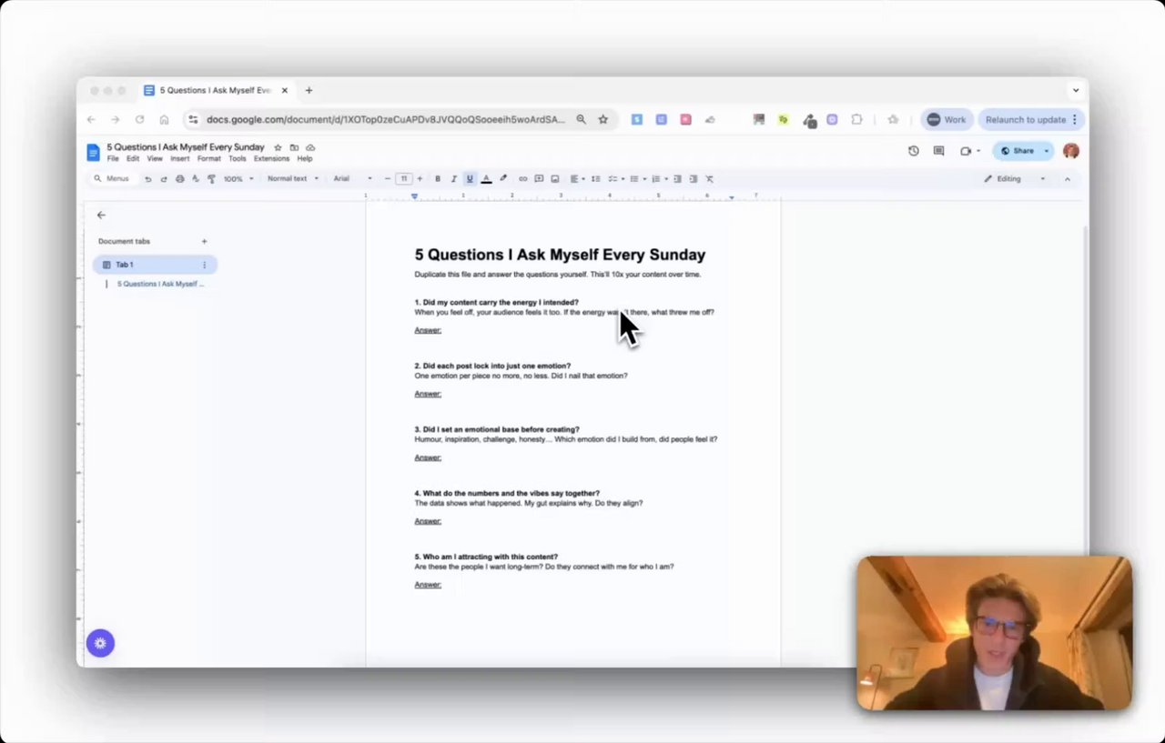Decrease font size with minus button
This screenshot has height=743, width=1165.
coord(388,179)
